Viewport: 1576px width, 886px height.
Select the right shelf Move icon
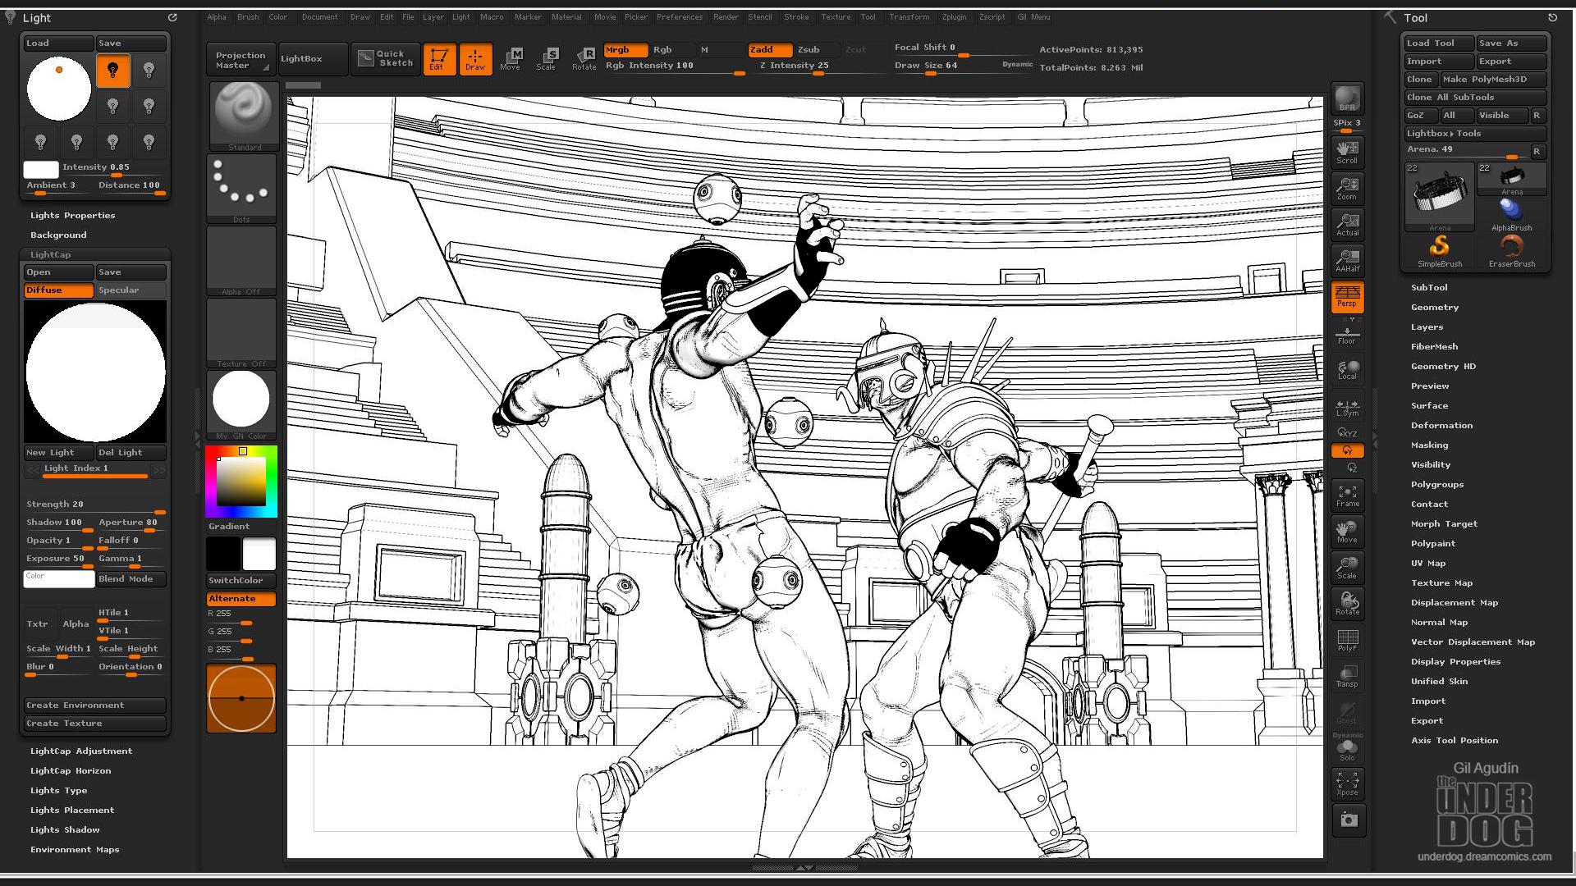click(x=1347, y=531)
